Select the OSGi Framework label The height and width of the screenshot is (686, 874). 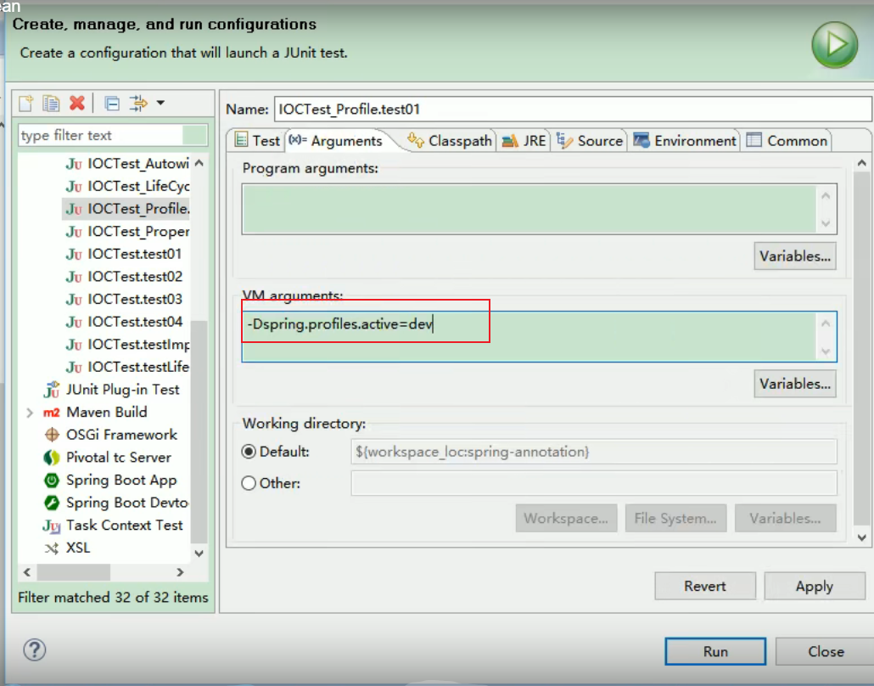tap(121, 435)
